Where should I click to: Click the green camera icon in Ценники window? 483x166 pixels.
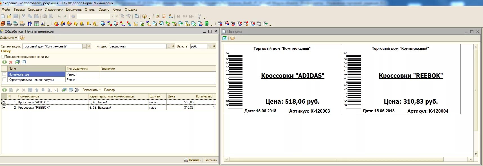point(225,38)
